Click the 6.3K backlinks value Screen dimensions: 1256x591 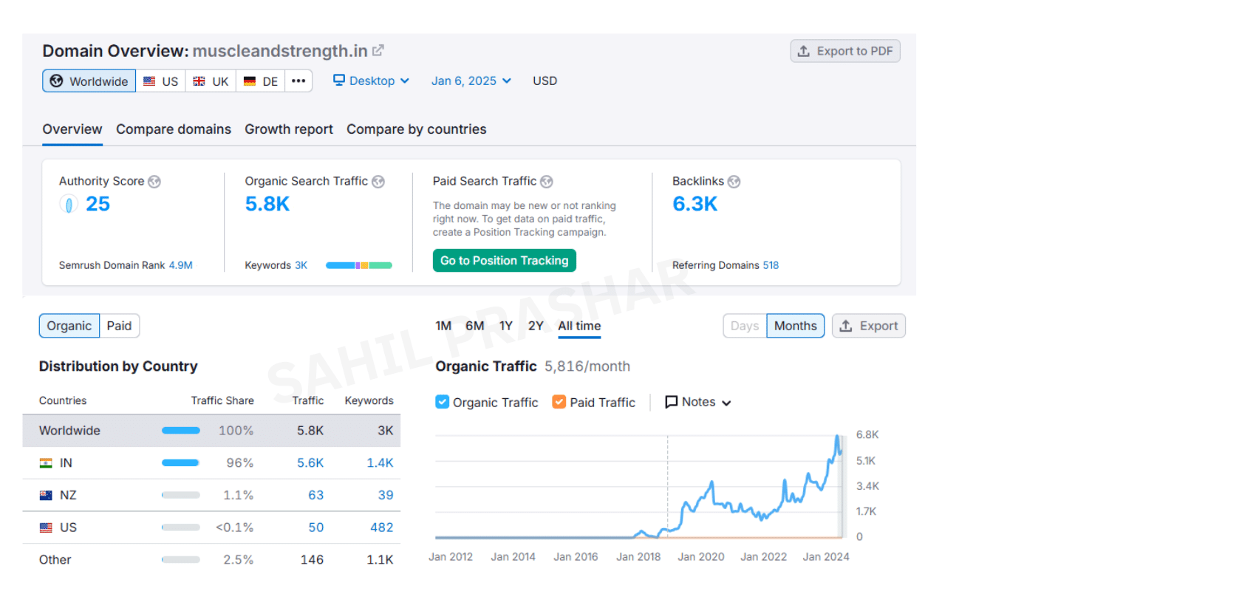click(x=695, y=204)
